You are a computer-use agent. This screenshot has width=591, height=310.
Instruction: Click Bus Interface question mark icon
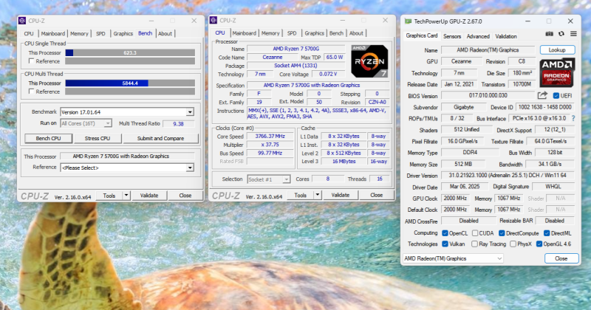[x=573, y=118]
